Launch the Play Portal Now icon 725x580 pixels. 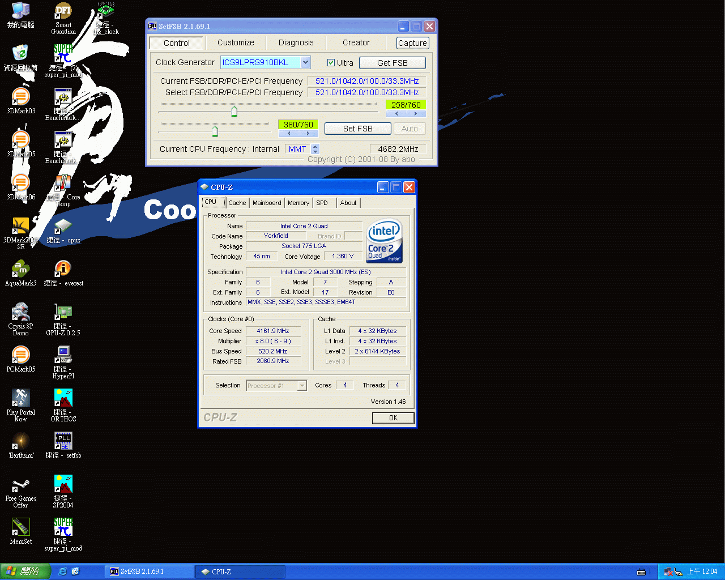pyautogui.click(x=21, y=406)
